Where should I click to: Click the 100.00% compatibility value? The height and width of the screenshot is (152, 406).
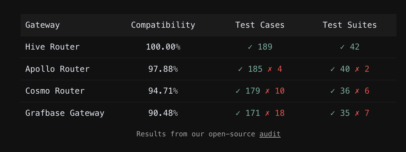163,47
